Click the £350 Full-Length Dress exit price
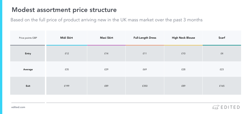The image size is (247, 114). [145, 86]
